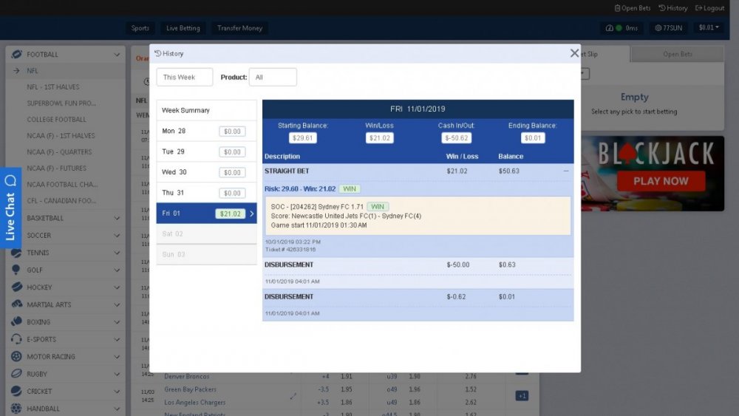Expand the Soccer category chevron
The image size is (739, 416).
[117, 236]
